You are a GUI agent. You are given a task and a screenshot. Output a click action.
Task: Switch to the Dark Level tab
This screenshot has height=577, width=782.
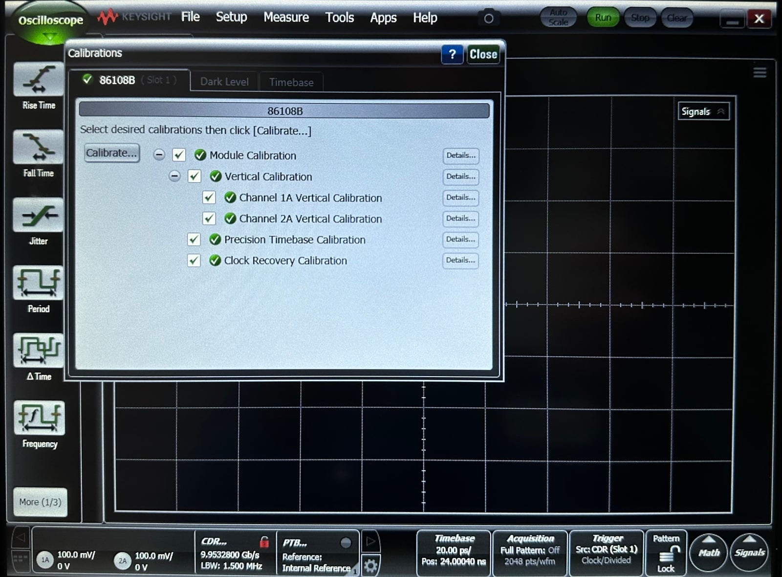click(x=224, y=82)
